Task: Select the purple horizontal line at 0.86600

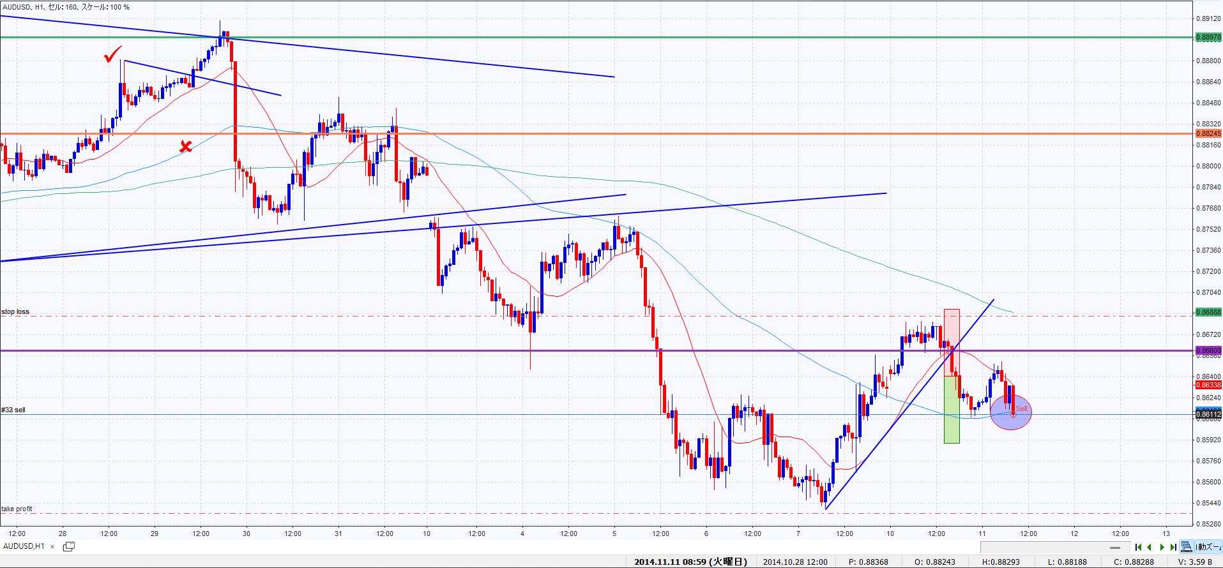Action: pos(447,350)
